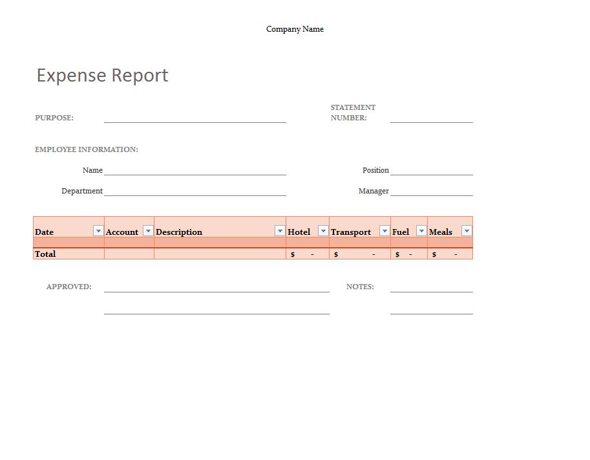Open the Hotel column filter dropdown
This screenshot has height=460, width=590.
(x=323, y=230)
